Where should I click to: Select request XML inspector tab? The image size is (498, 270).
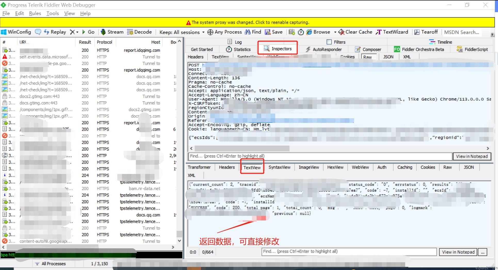click(407, 57)
